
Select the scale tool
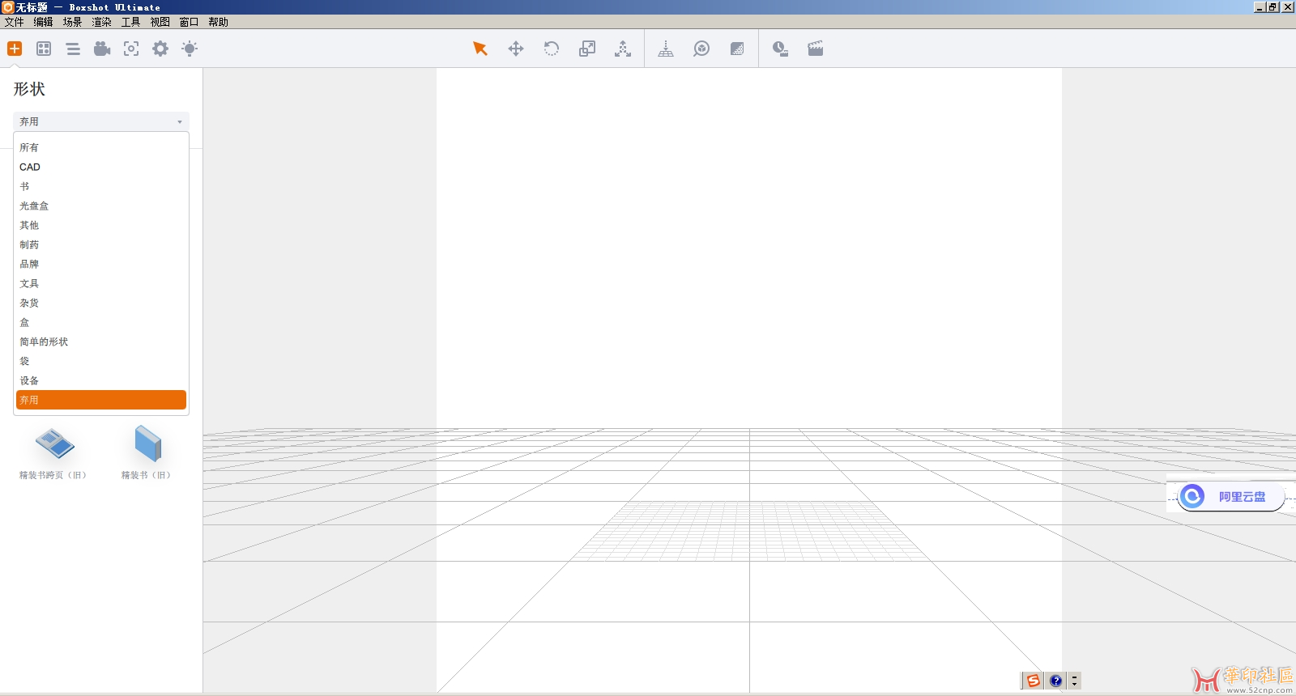587,49
